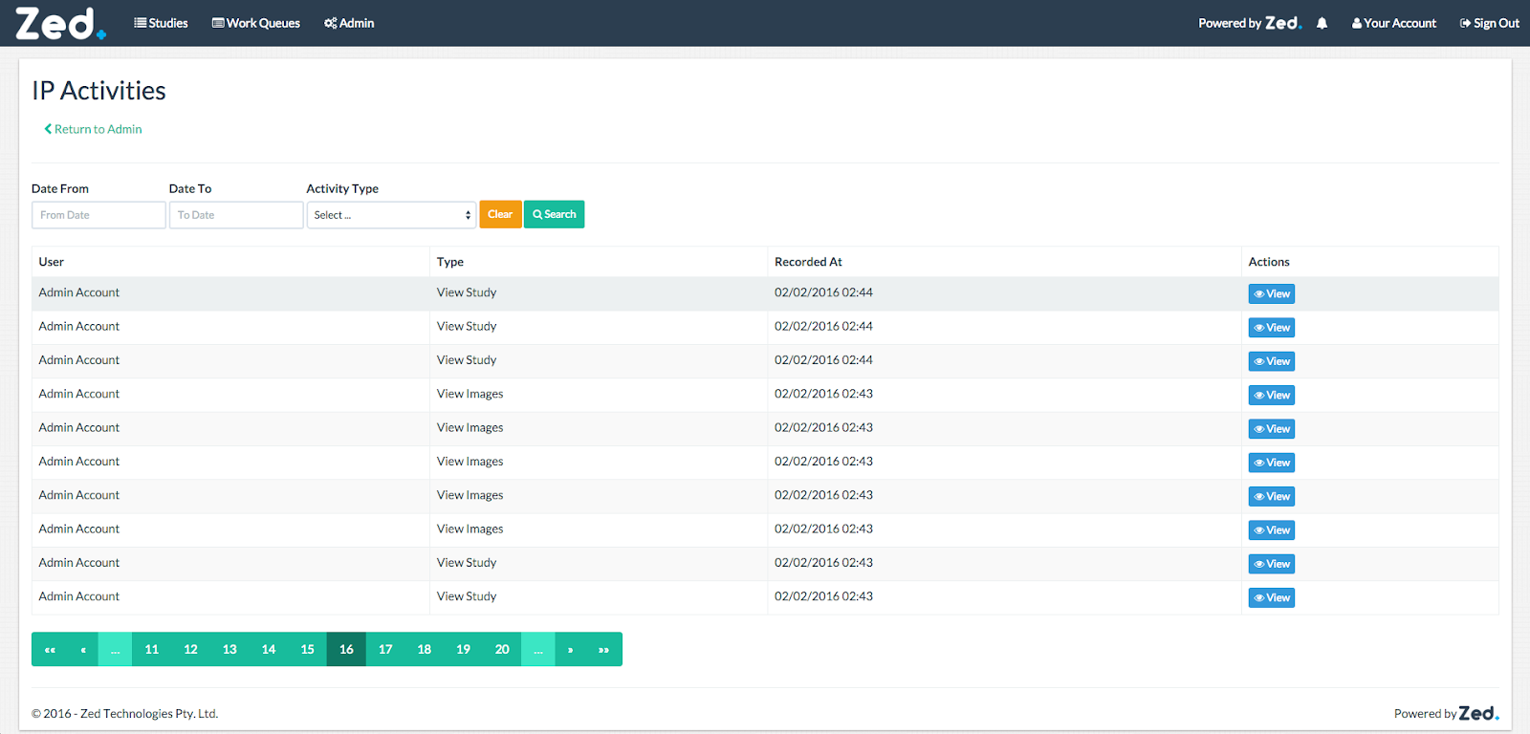Screen dimensions: 1530x734
Task: Click the left ellipsis pagination button
Action: tap(115, 649)
